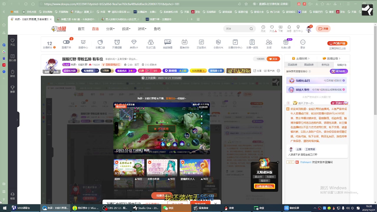
Task: Click the Windows Start button
Action: coord(5,208)
